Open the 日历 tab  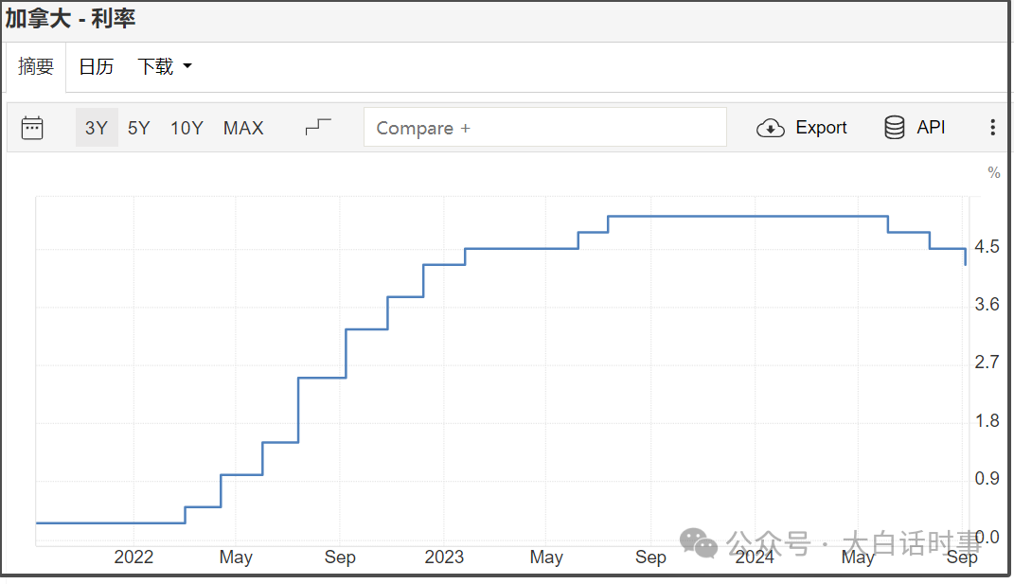[96, 66]
